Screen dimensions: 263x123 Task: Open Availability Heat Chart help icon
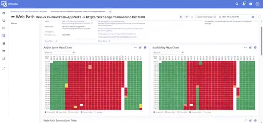tap(255, 48)
